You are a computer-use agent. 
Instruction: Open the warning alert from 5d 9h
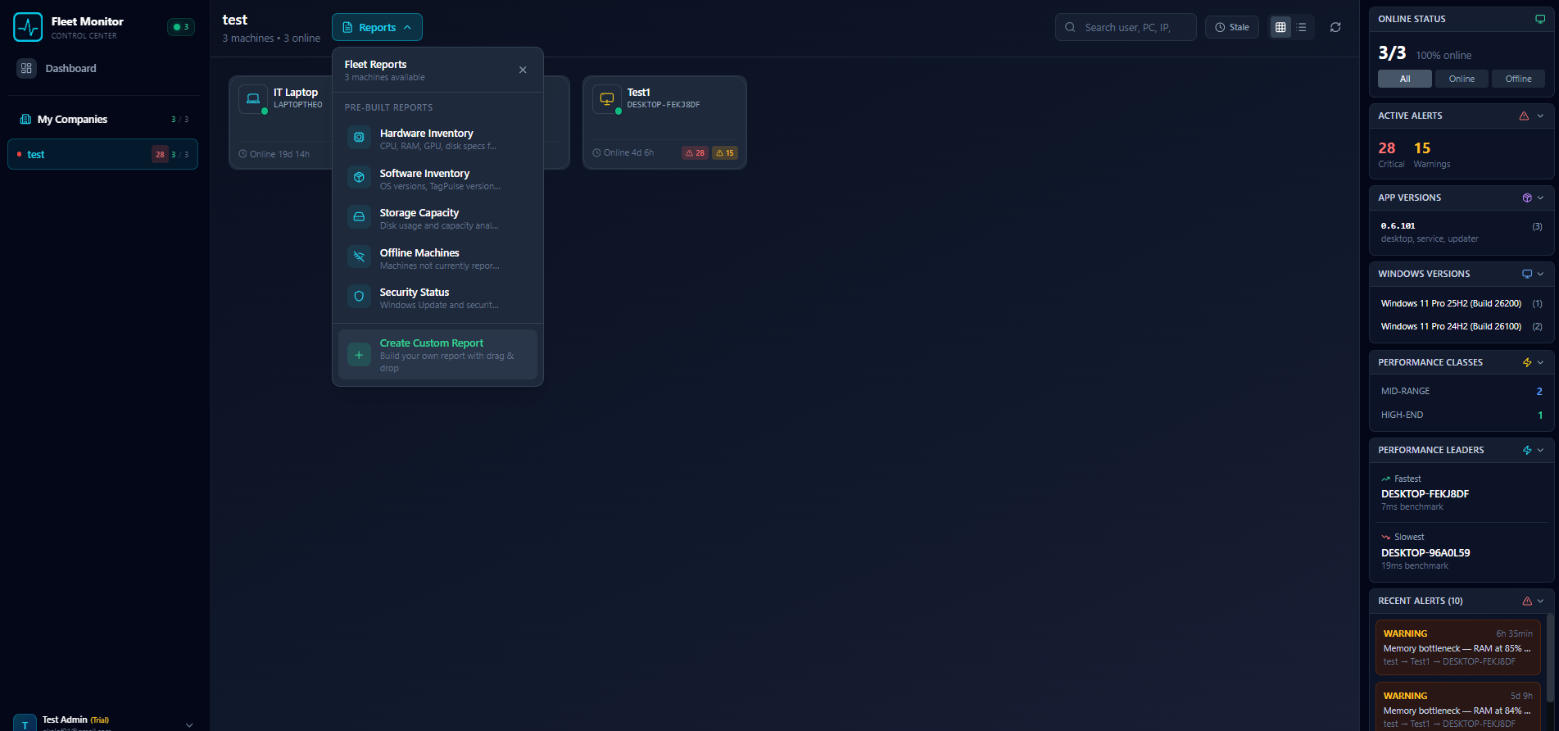pyautogui.click(x=1457, y=706)
